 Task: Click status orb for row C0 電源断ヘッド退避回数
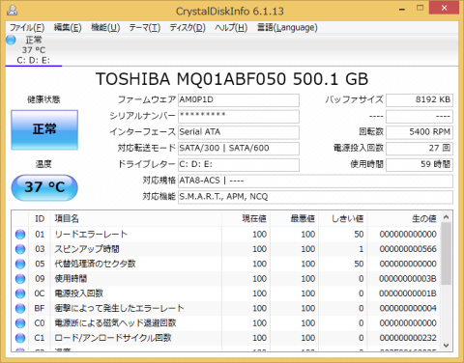pyautogui.click(x=20, y=323)
